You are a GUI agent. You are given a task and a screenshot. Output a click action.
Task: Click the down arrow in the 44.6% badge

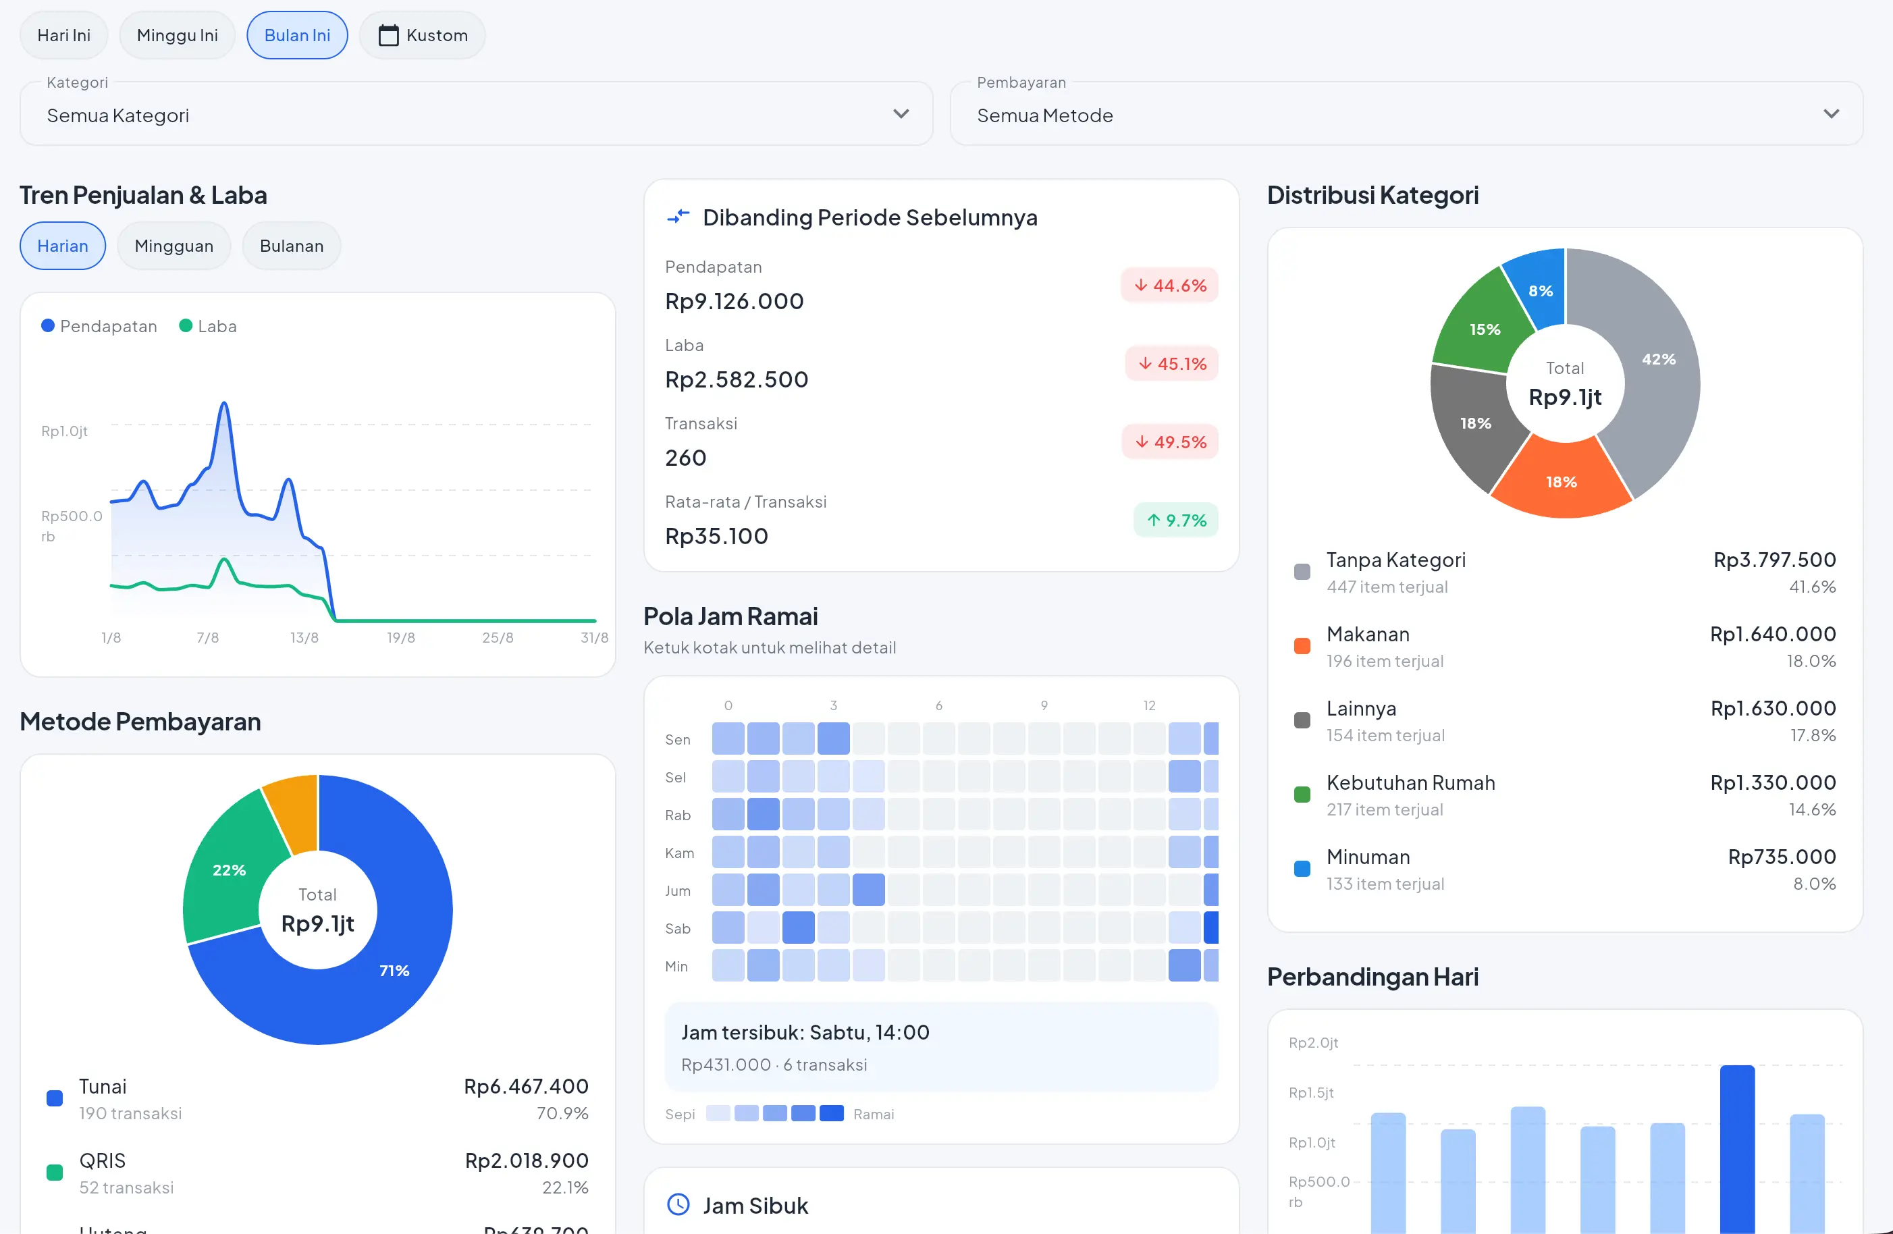pos(1140,285)
